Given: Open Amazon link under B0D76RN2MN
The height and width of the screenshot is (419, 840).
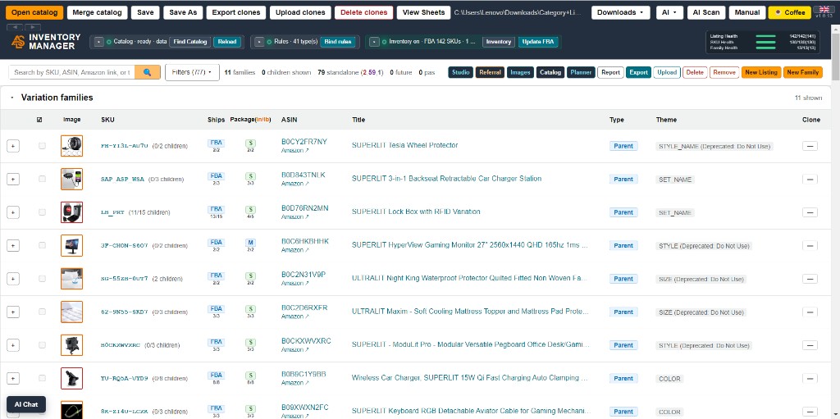Looking at the screenshot, I should pyautogui.click(x=295, y=217).
